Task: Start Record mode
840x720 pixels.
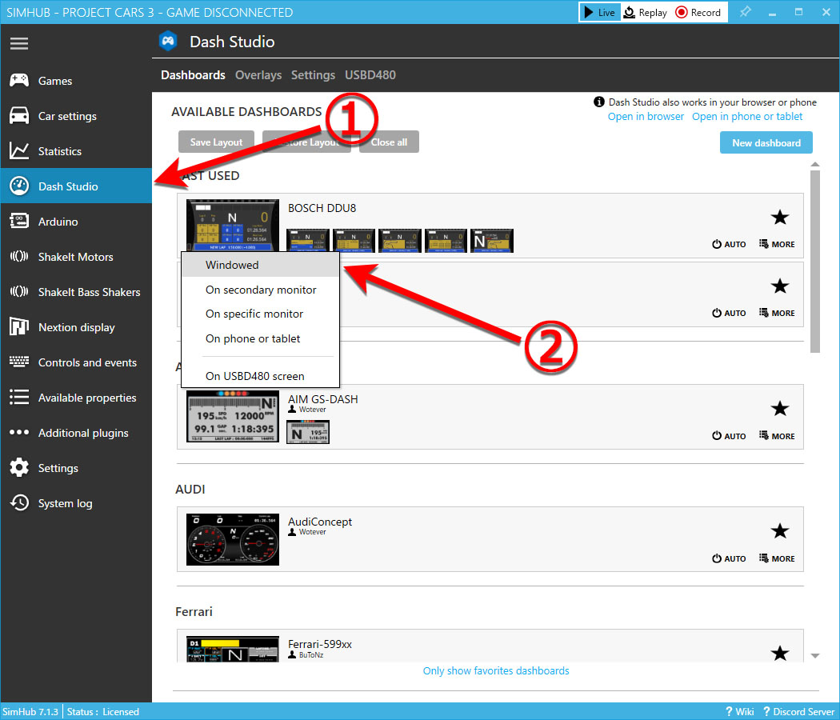Action: (x=698, y=12)
